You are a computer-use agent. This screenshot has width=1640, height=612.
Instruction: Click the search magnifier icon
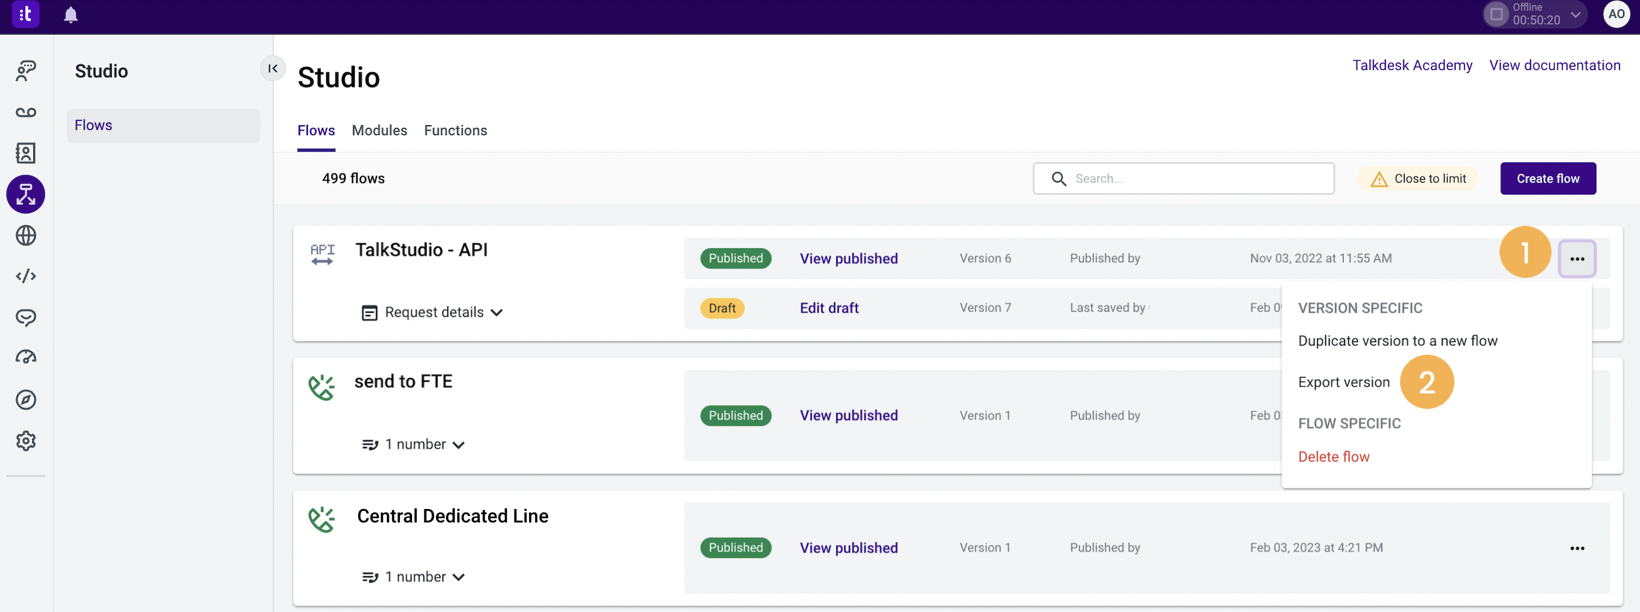1059,179
